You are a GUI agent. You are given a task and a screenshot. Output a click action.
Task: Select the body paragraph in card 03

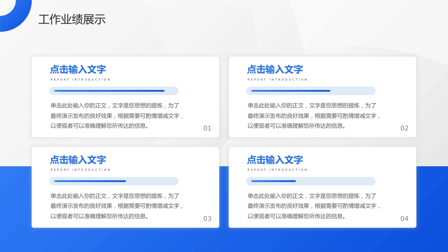tap(117, 206)
